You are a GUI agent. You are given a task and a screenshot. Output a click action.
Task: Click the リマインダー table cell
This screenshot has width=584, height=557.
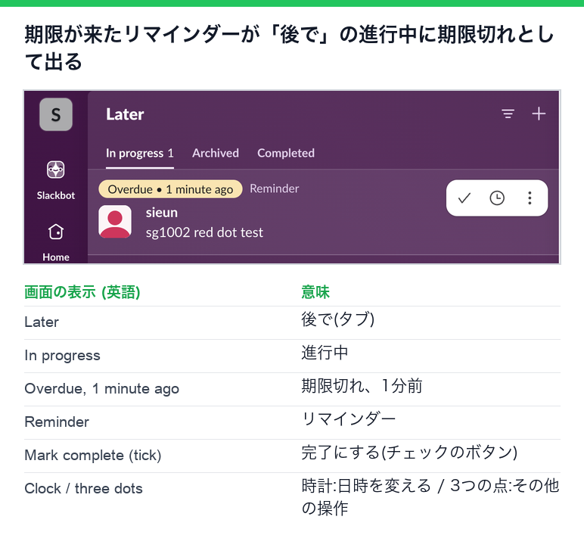point(348,419)
